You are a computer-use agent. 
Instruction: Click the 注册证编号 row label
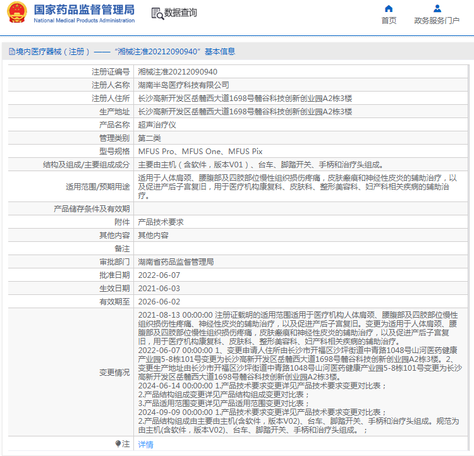[x=111, y=72]
